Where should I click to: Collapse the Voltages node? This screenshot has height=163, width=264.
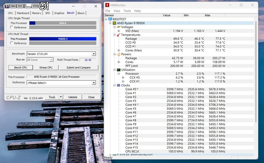pyautogui.click(x=114, y=27)
